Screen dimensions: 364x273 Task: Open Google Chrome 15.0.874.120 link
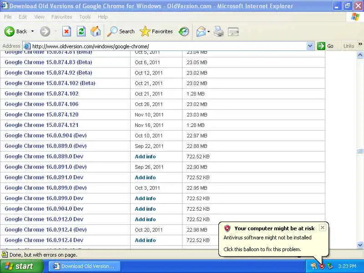41,115
